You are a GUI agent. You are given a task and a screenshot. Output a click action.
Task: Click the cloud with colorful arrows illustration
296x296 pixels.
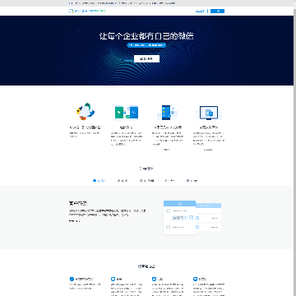[x=86, y=112]
